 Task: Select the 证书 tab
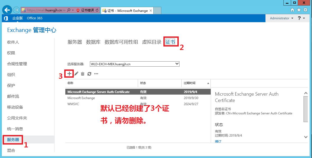pyautogui.click(x=170, y=42)
